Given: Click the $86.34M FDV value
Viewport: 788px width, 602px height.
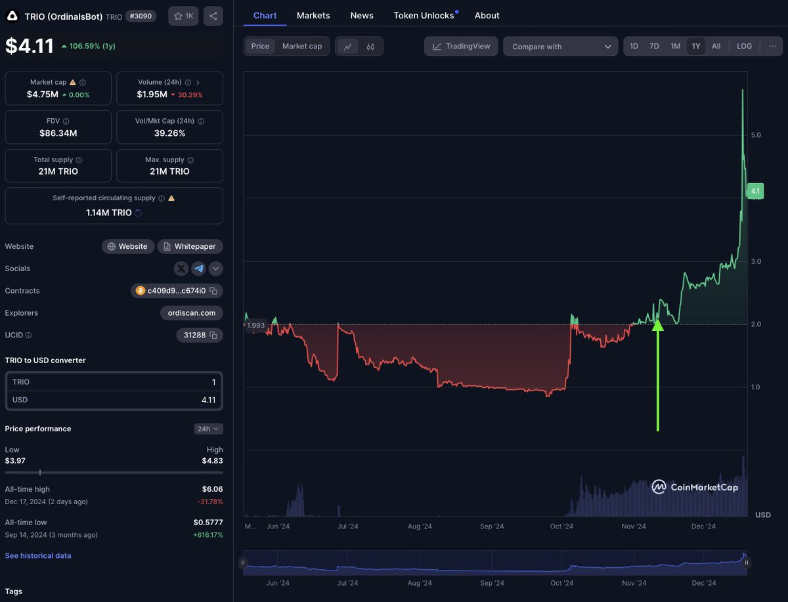Looking at the screenshot, I should pyautogui.click(x=58, y=133).
